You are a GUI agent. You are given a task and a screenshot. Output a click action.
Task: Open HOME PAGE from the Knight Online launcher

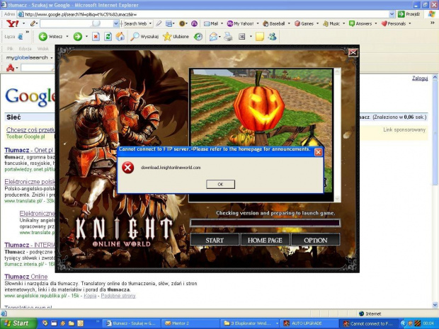click(265, 240)
